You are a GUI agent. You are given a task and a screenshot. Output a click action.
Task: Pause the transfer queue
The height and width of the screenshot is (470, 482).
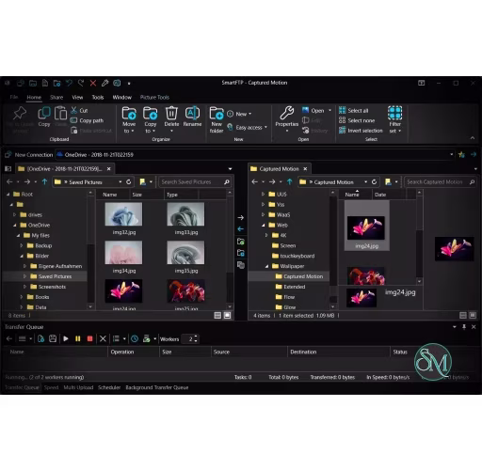click(78, 338)
